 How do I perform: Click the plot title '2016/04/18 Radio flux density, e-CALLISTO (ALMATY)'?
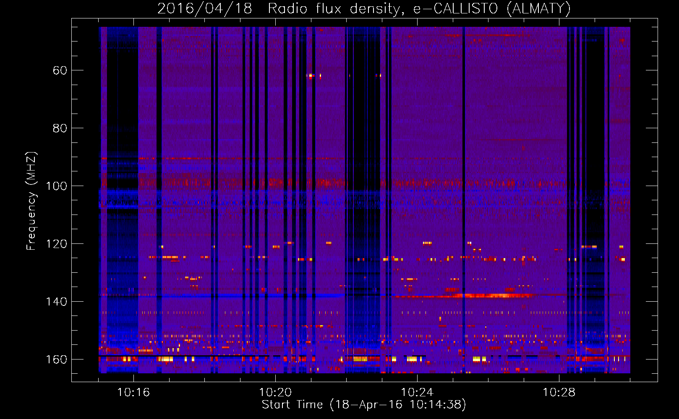pos(364,8)
